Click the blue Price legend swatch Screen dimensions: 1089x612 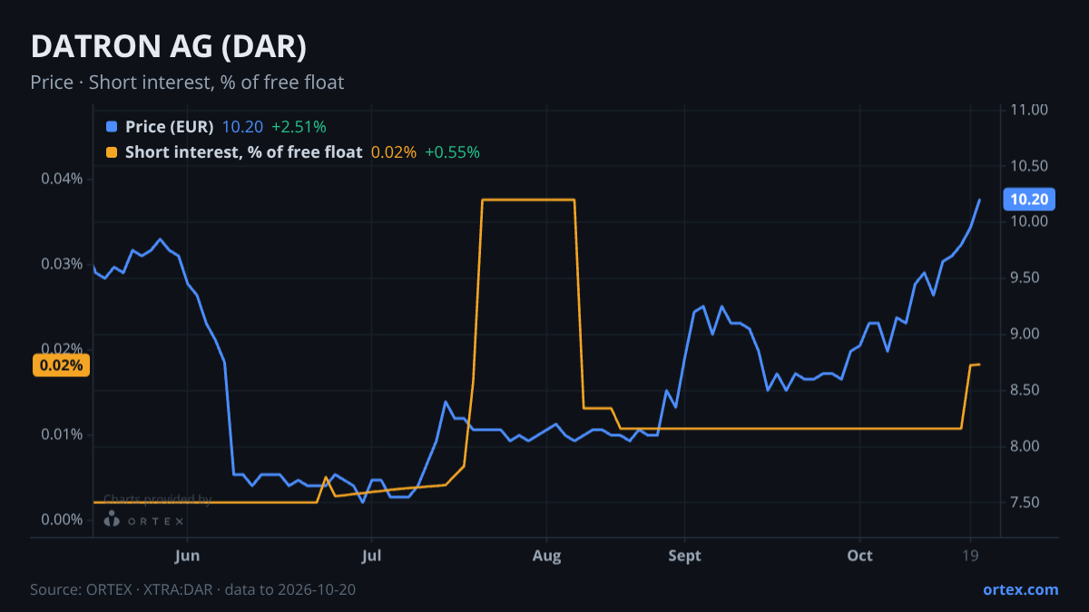tap(112, 126)
